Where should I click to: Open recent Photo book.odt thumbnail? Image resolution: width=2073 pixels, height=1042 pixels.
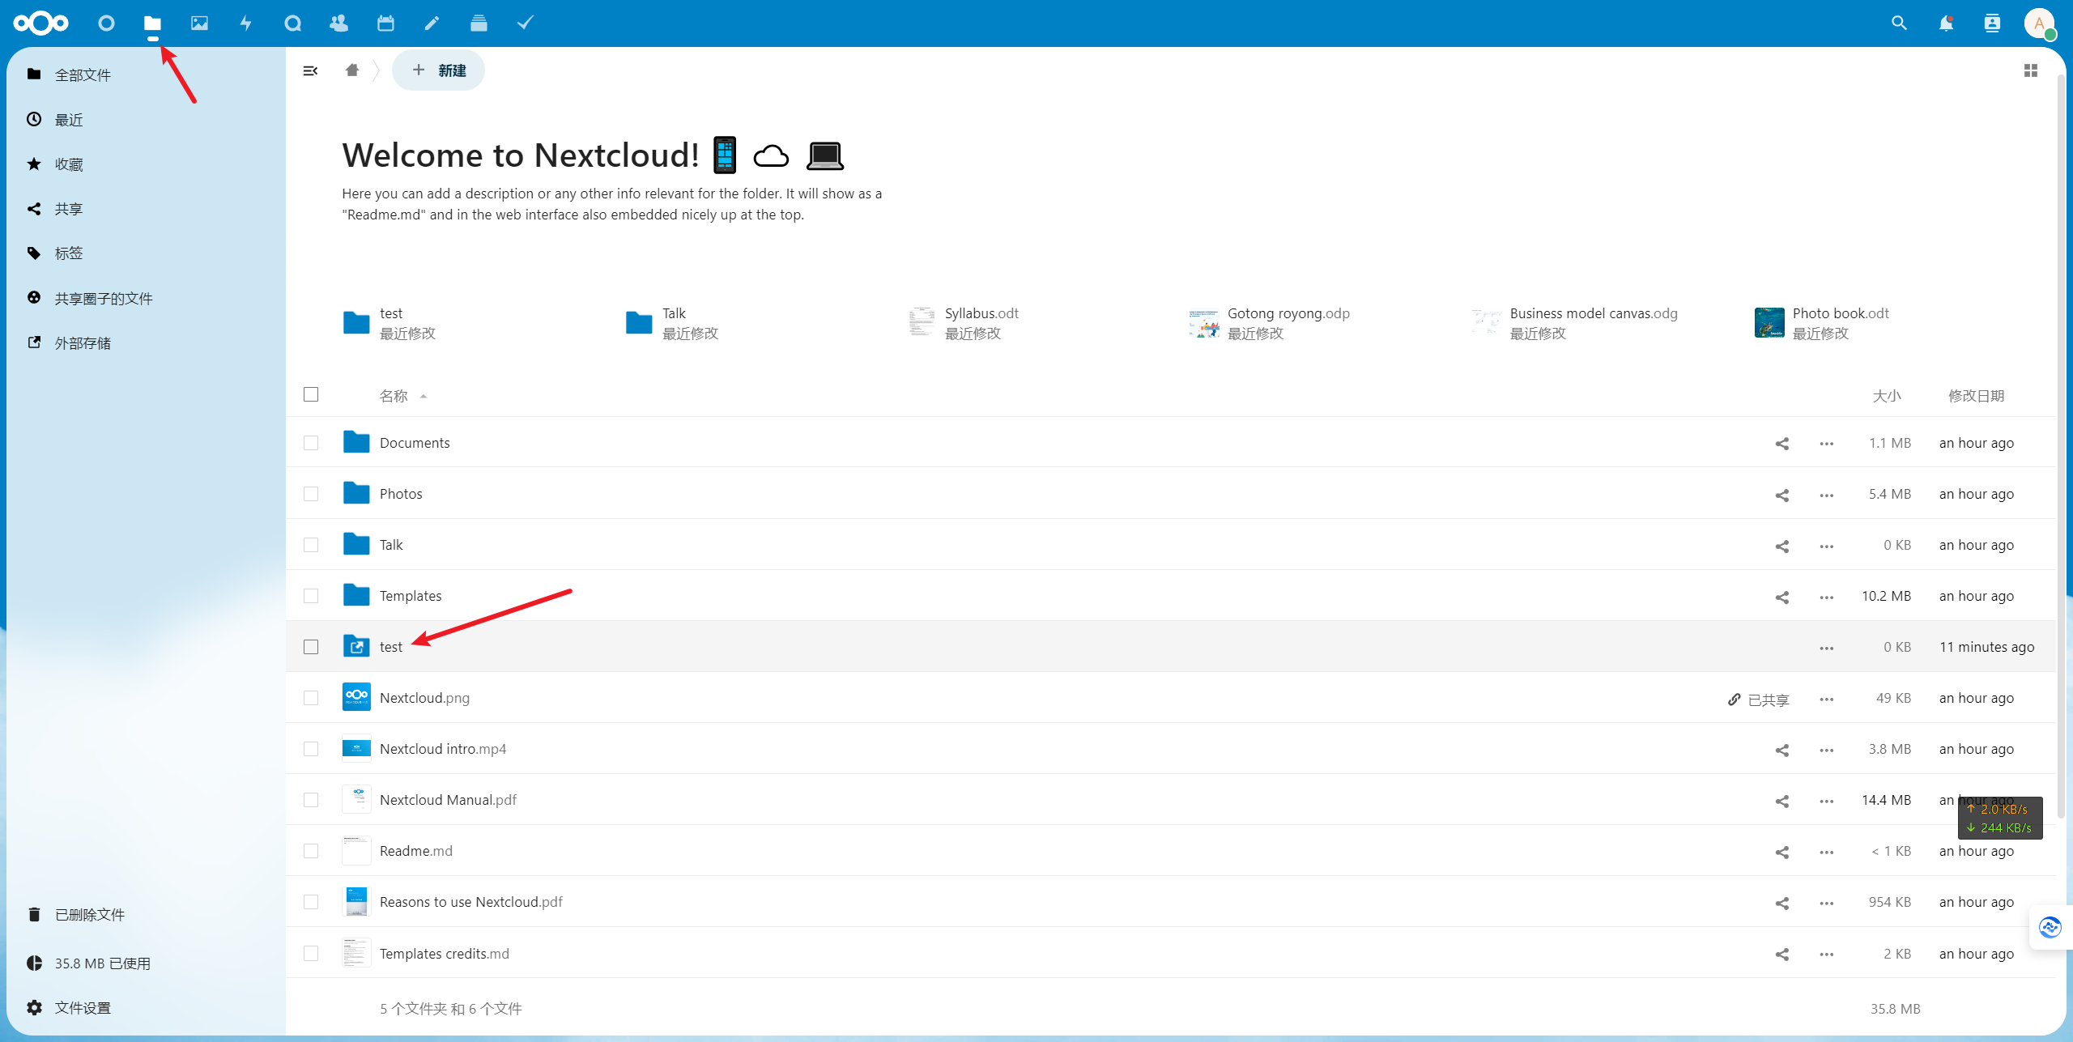[x=1769, y=322]
